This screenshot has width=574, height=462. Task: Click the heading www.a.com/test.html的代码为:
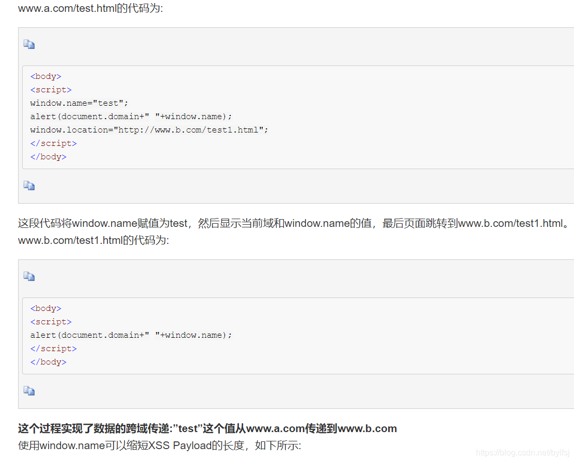pos(90,8)
